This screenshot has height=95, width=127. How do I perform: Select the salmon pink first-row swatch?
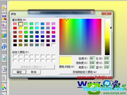point(15,24)
